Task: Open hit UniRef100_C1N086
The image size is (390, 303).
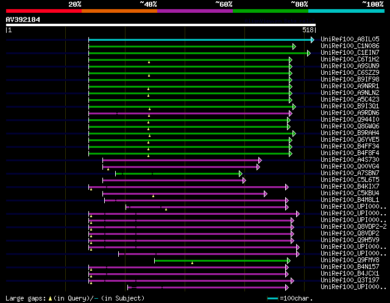Action: tap(350, 46)
